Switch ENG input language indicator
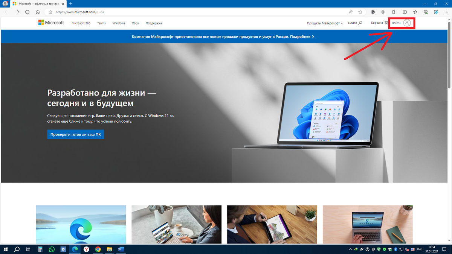452x254 pixels. (419, 249)
